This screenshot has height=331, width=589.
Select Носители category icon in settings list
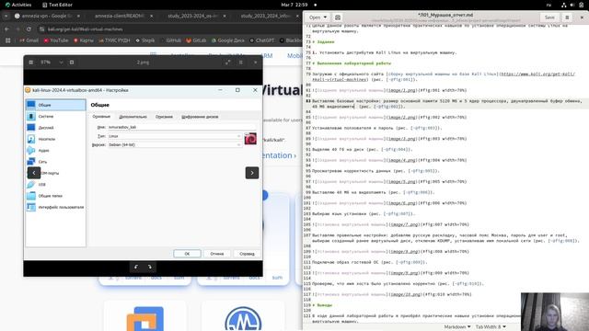[30, 139]
